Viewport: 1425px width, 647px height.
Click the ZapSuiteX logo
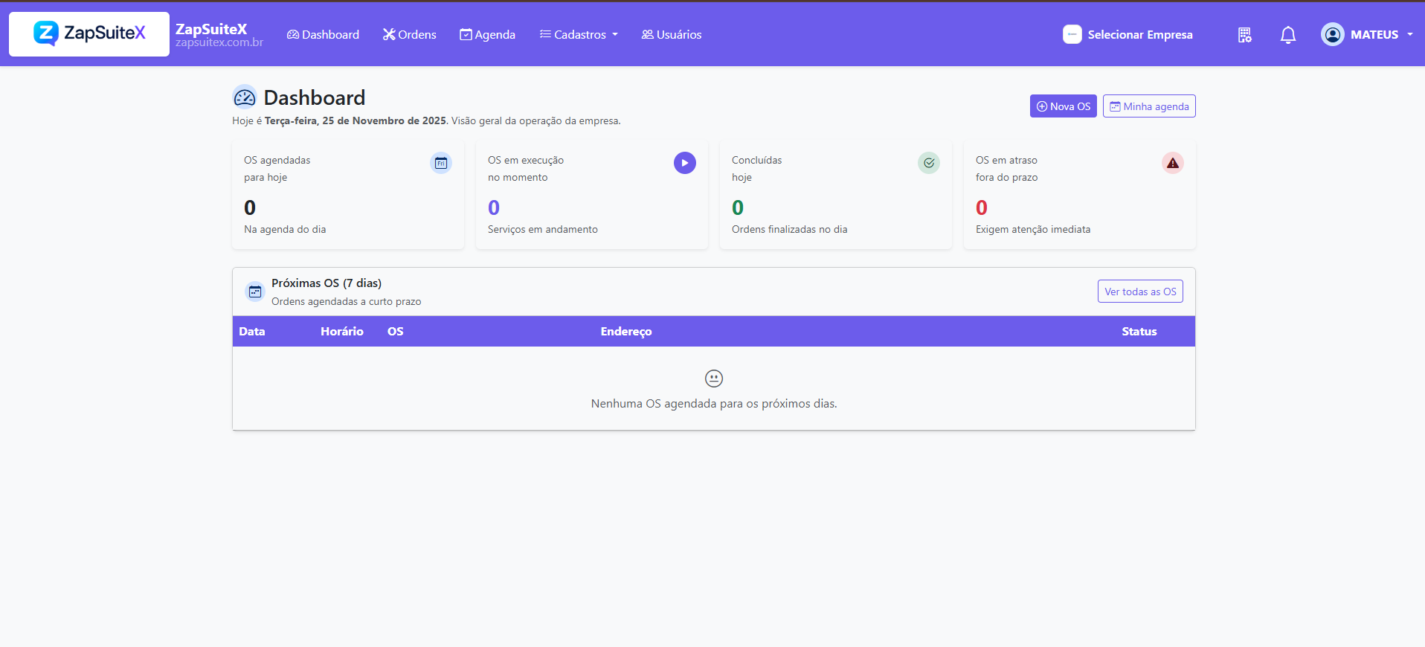pos(89,33)
